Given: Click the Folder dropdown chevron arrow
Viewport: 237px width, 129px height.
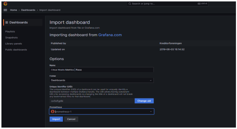Looking at the screenshot, I should (151, 80).
